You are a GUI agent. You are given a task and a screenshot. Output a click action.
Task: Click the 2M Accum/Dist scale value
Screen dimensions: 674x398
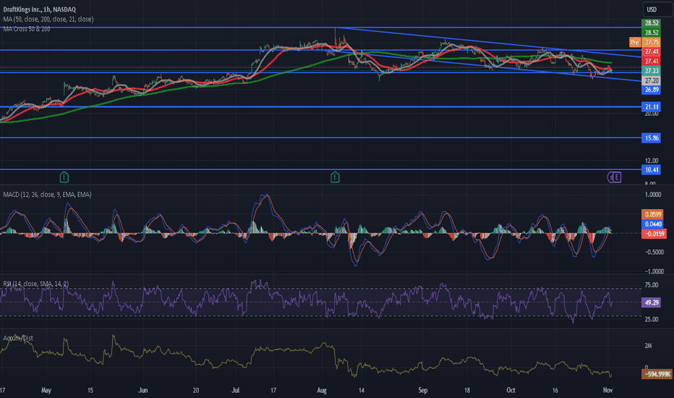click(x=648, y=345)
